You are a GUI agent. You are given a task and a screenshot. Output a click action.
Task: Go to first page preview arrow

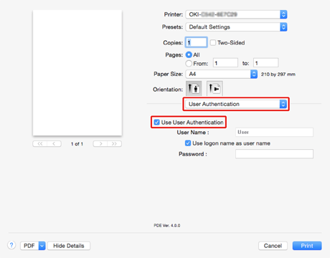click(40, 144)
